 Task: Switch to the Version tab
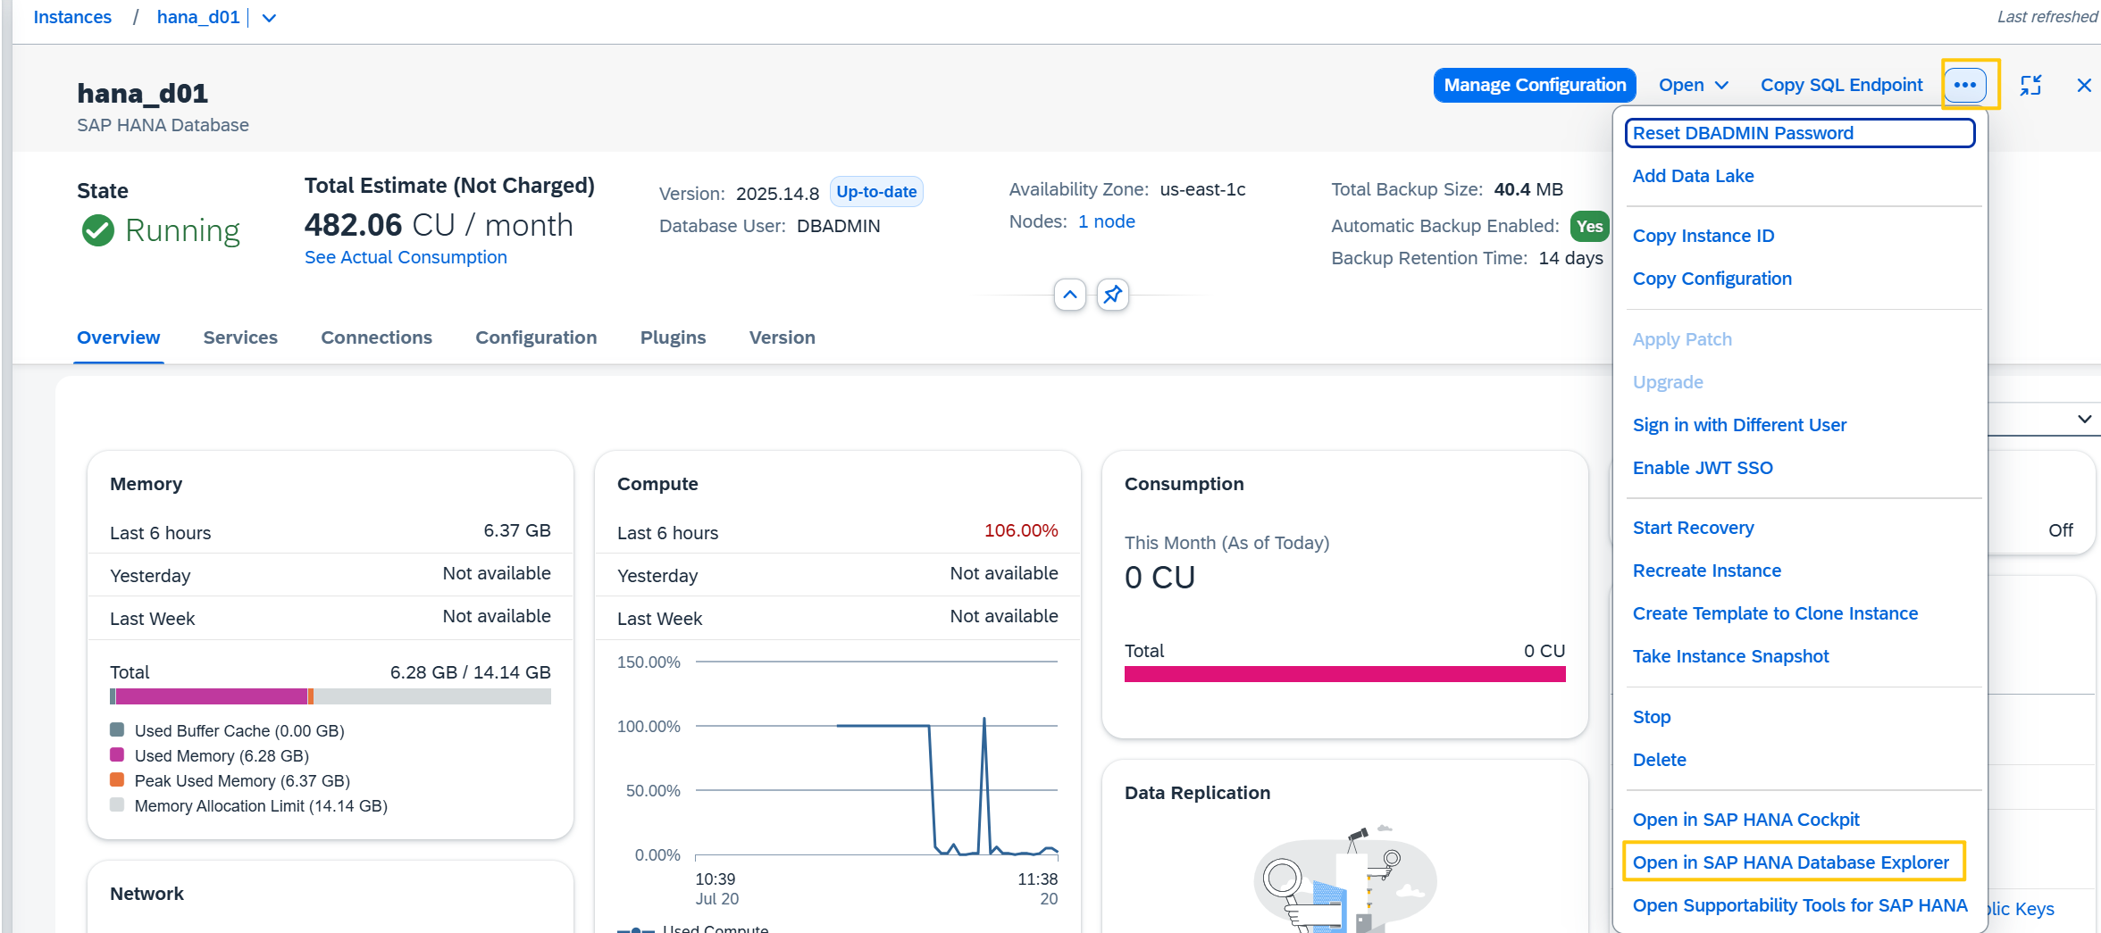(x=782, y=337)
